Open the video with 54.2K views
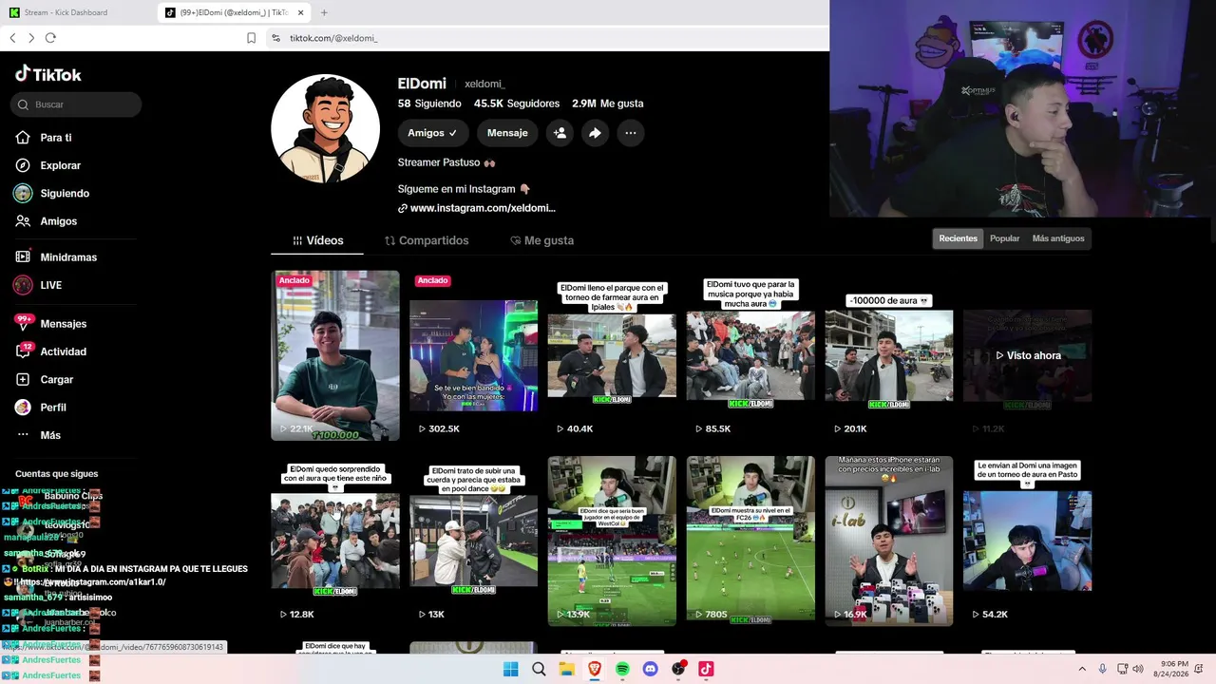Image resolution: width=1216 pixels, height=684 pixels. point(1027,541)
